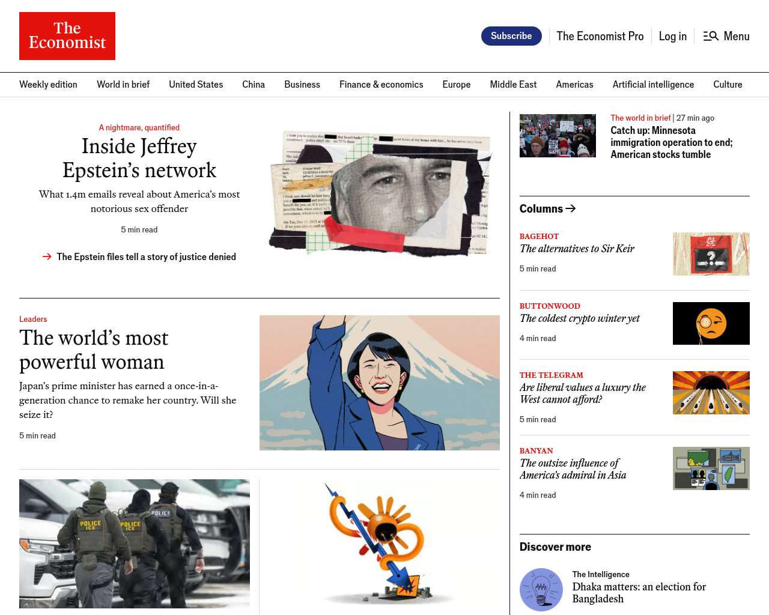Read 'The coldest crypto winter yet'

tap(580, 318)
